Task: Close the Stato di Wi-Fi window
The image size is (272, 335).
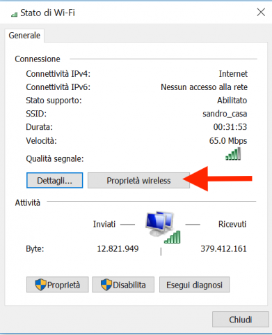Action: tap(261, 12)
